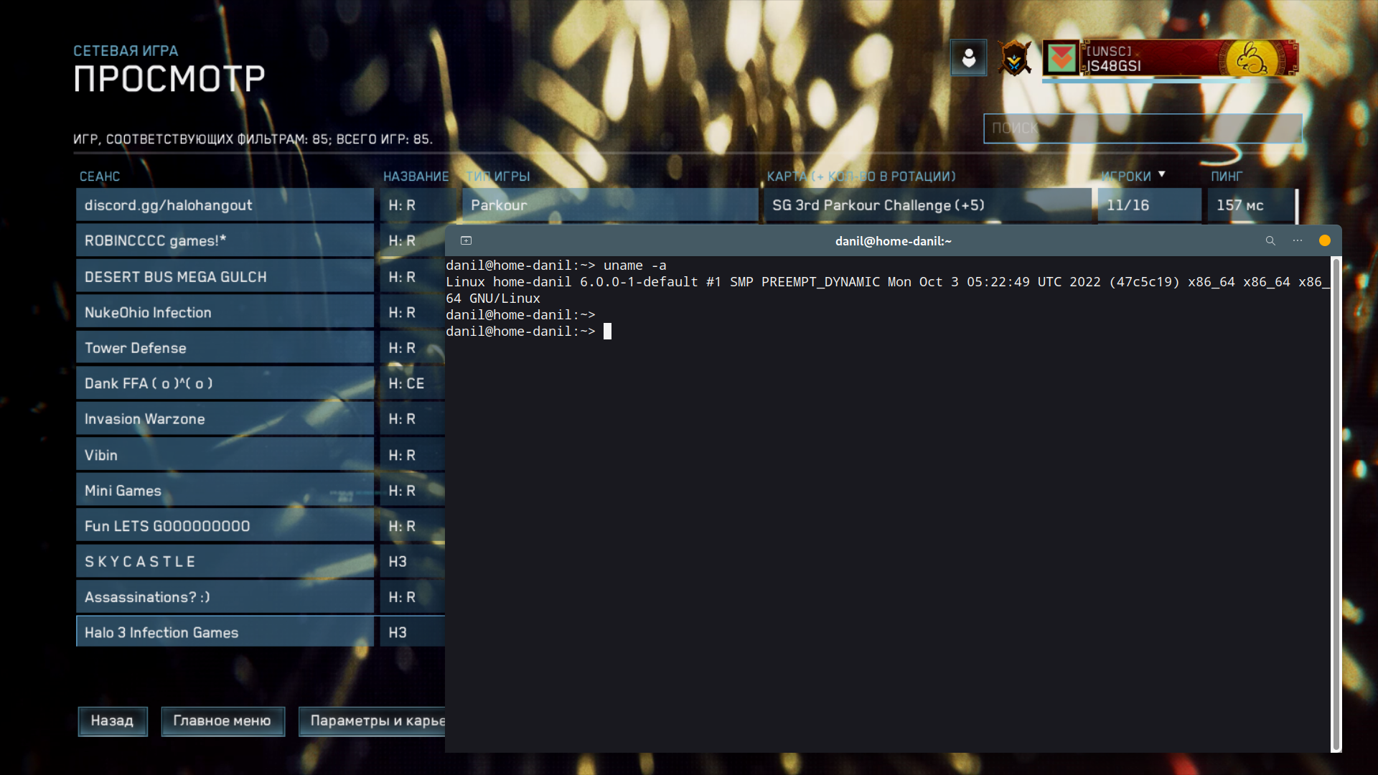Click the H: CE cell for Dank FFA
Screen dimensions: 1378x775
412,384
